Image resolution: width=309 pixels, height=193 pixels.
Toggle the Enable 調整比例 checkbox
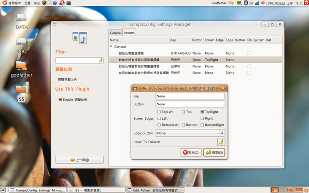[x=60, y=99]
